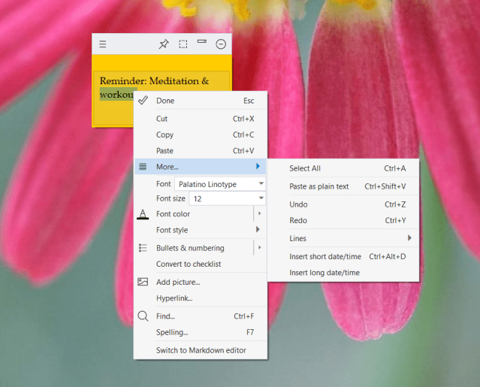Viewport: 480px width, 387px height.
Task: Roll up the note with the bar icon
Action: click(x=202, y=41)
